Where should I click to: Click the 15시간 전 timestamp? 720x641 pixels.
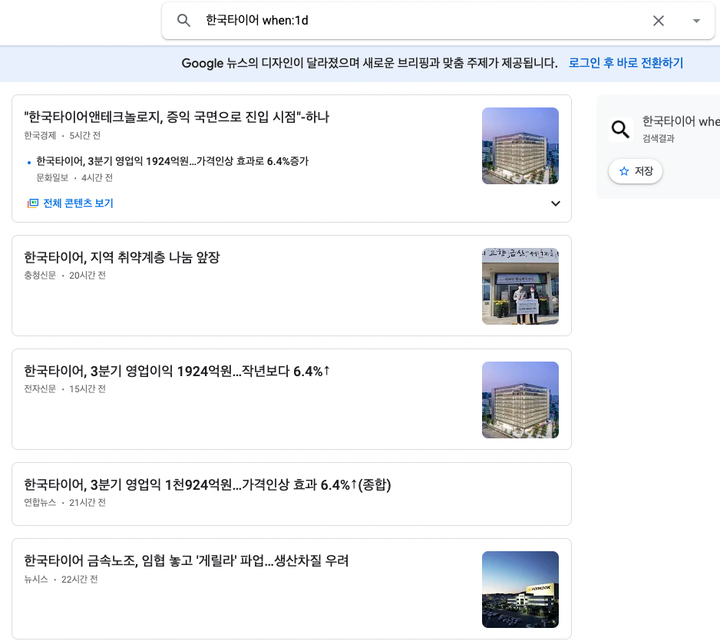pos(88,389)
